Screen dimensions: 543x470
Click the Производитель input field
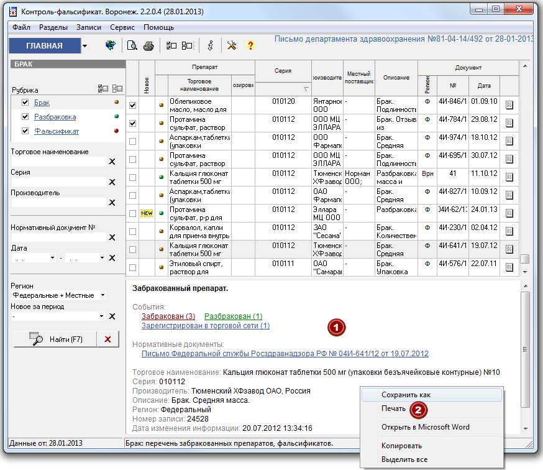[59, 203]
